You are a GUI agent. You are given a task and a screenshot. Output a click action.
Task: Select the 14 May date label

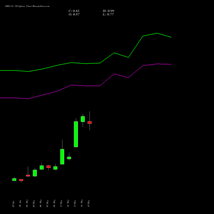point(82,203)
